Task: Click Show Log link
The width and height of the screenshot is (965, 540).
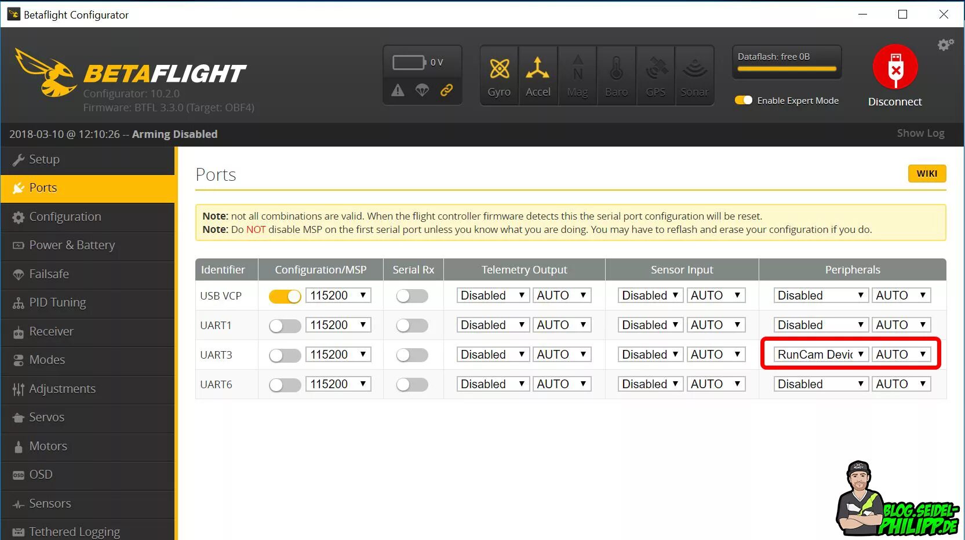Action: [x=920, y=133]
